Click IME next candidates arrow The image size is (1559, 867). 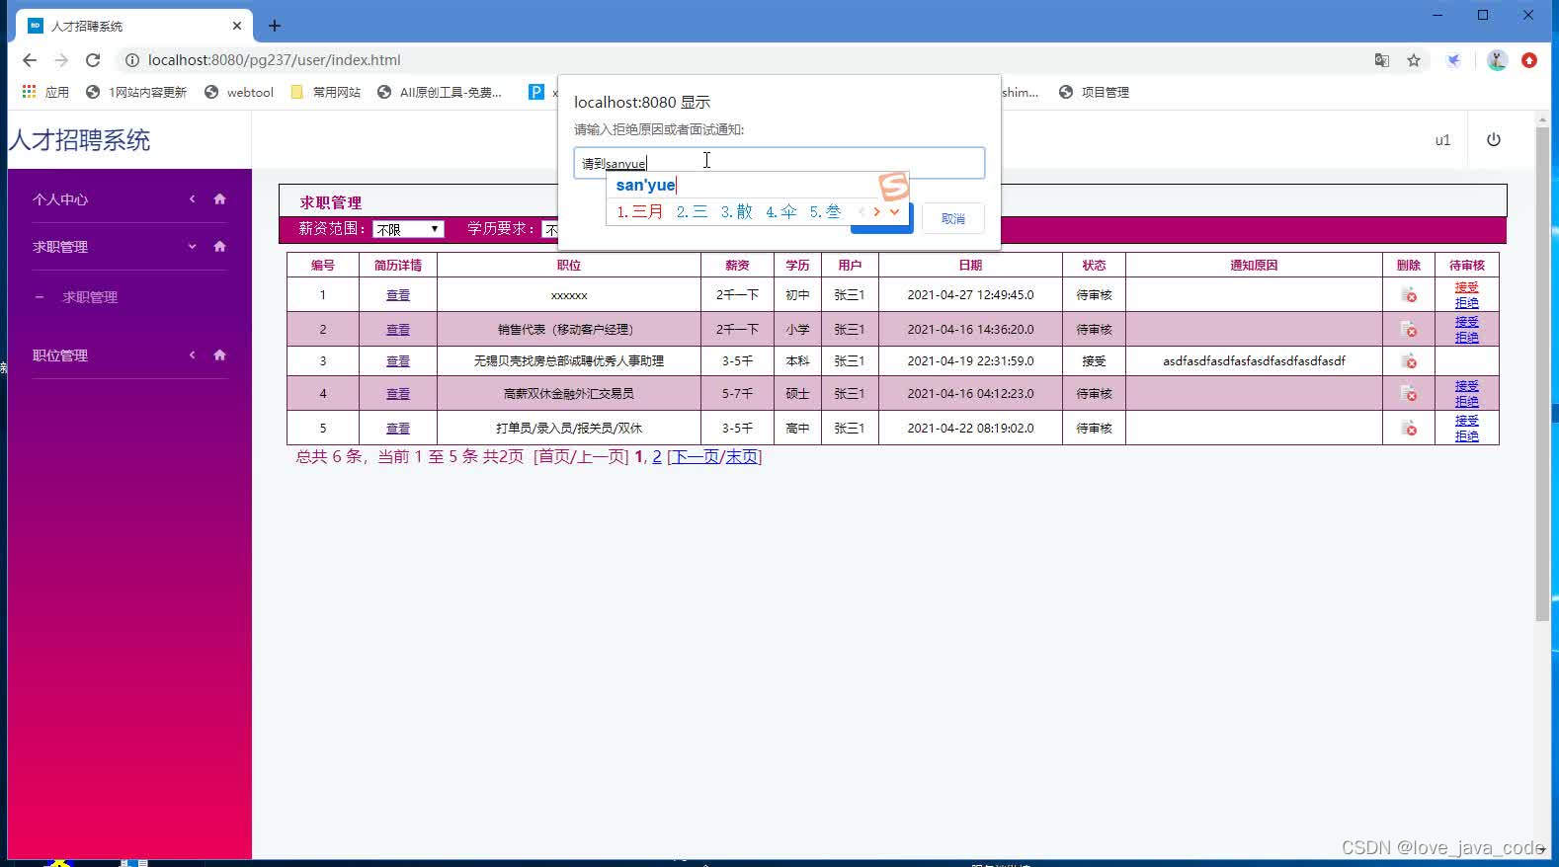(876, 211)
